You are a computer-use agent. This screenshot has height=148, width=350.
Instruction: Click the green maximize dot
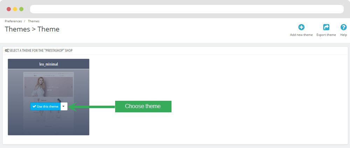[21, 9]
